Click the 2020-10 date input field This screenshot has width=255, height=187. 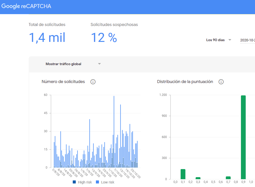[247, 40]
